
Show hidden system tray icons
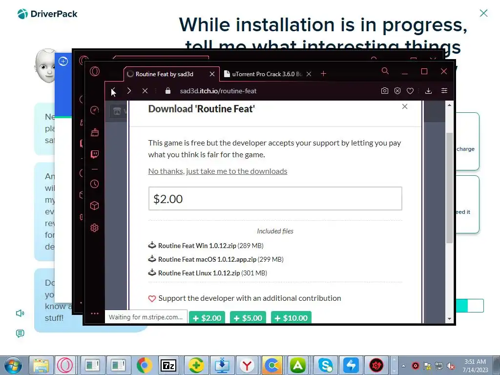coord(403,366)
